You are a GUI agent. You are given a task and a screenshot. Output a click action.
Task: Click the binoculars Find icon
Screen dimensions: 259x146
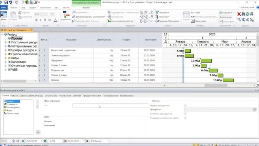[243, 14]
